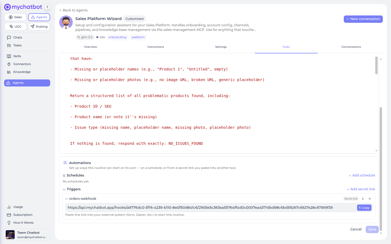The width and height of the screenshot is (391, 244).
Task: Save the task changes
Action: (x=372, y=229)
